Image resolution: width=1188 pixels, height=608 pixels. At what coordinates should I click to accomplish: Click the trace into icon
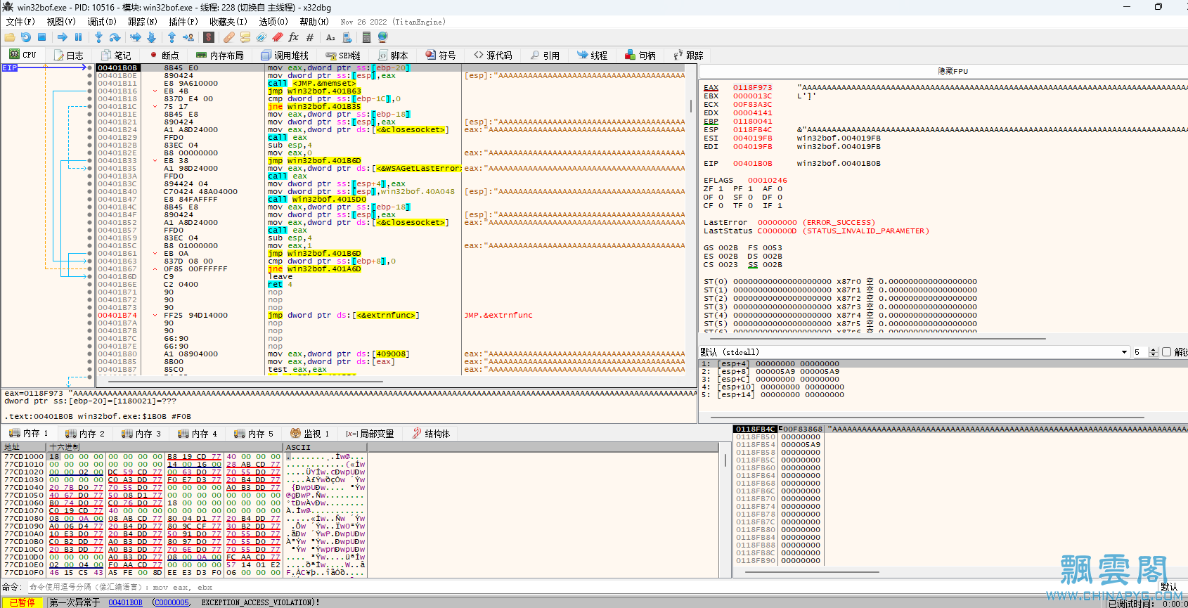136,37
